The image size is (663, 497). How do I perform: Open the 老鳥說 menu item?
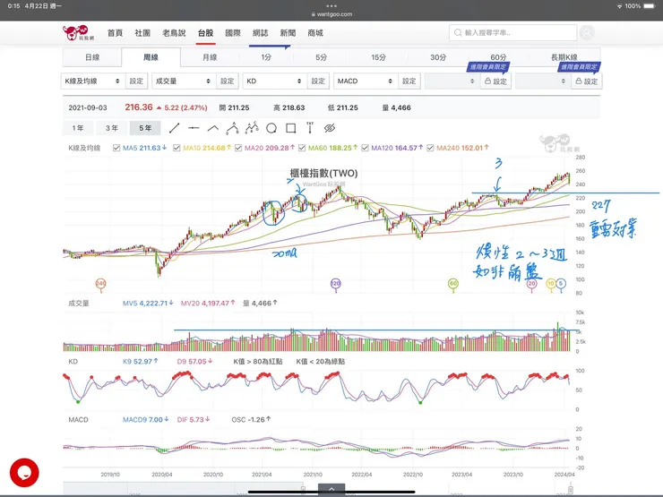tap(174, 33)
